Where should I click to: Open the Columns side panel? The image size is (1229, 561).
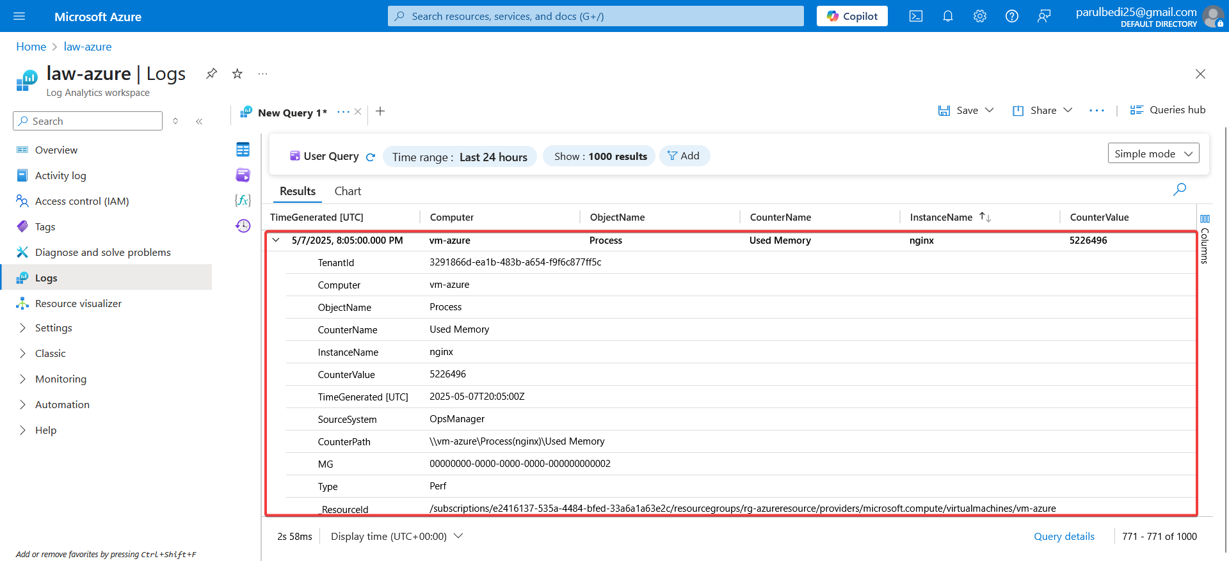tap(1205, 240)
